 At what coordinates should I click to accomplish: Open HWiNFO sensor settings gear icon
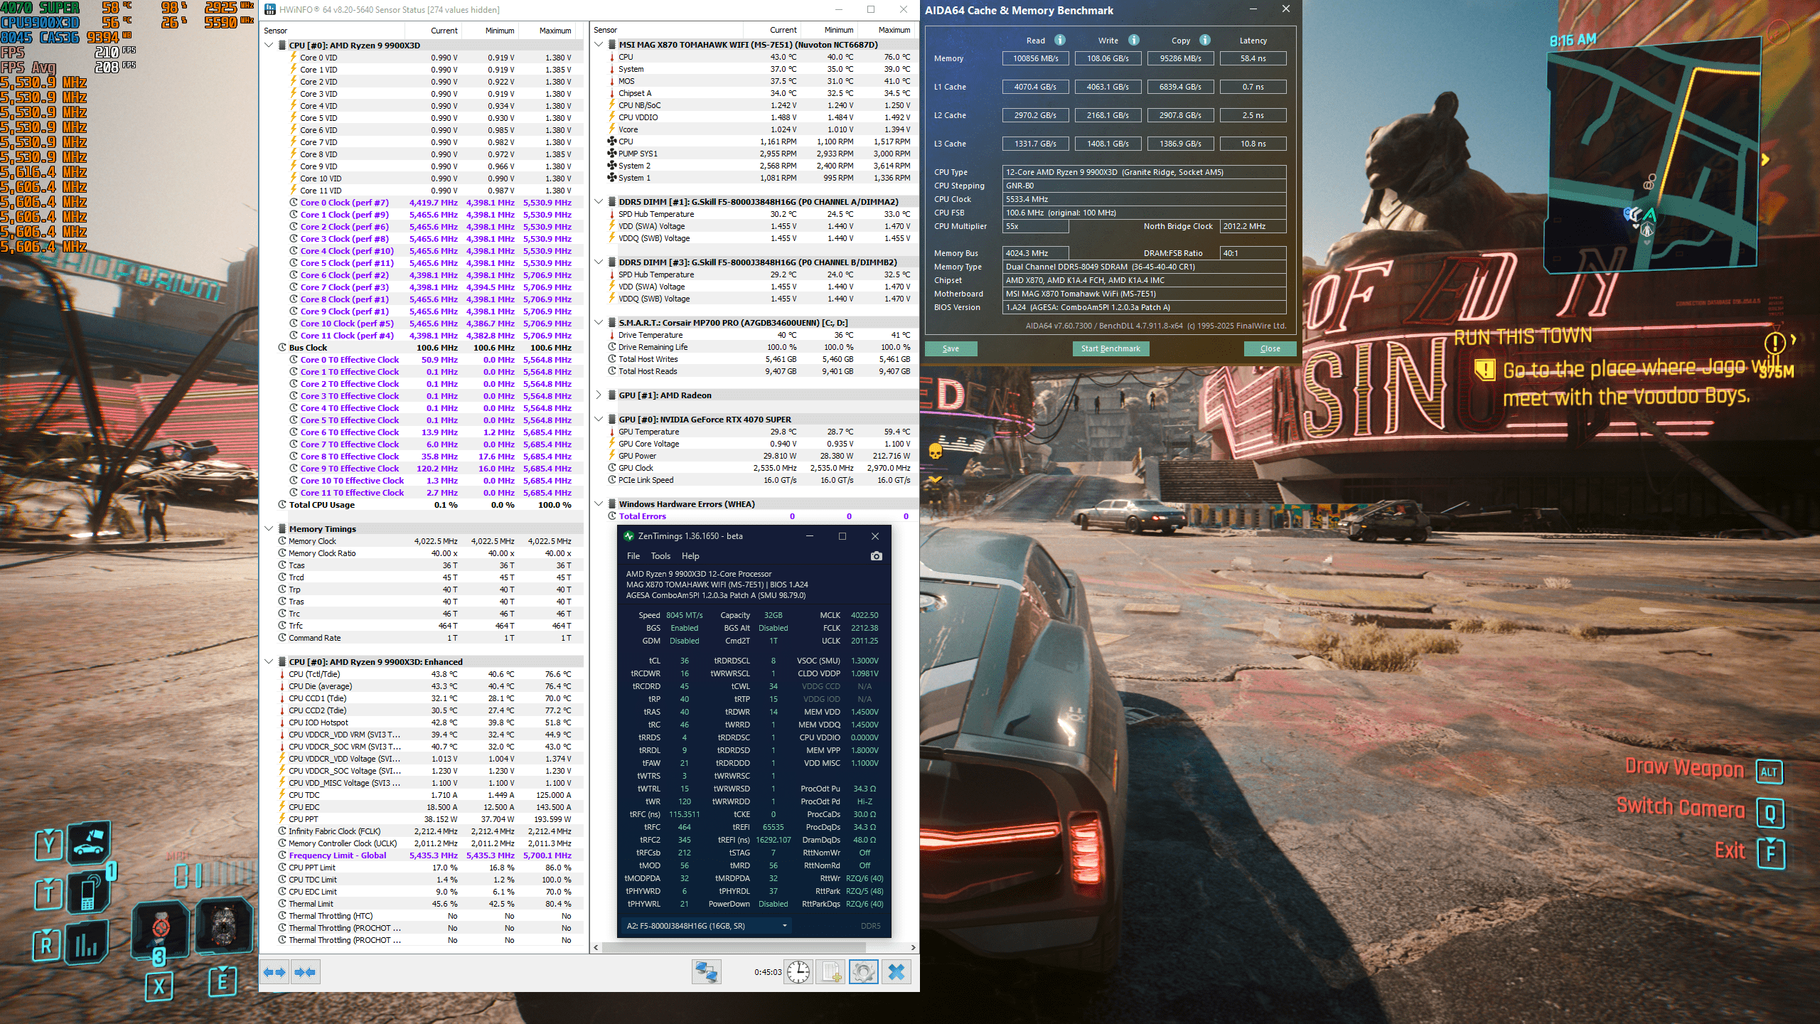click(863, 971)
